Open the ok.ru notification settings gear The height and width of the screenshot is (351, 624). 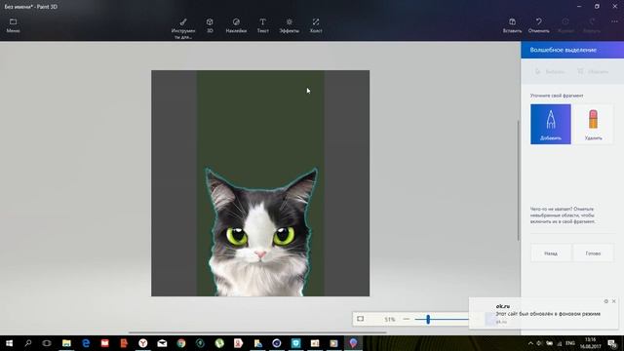(606, 301)
